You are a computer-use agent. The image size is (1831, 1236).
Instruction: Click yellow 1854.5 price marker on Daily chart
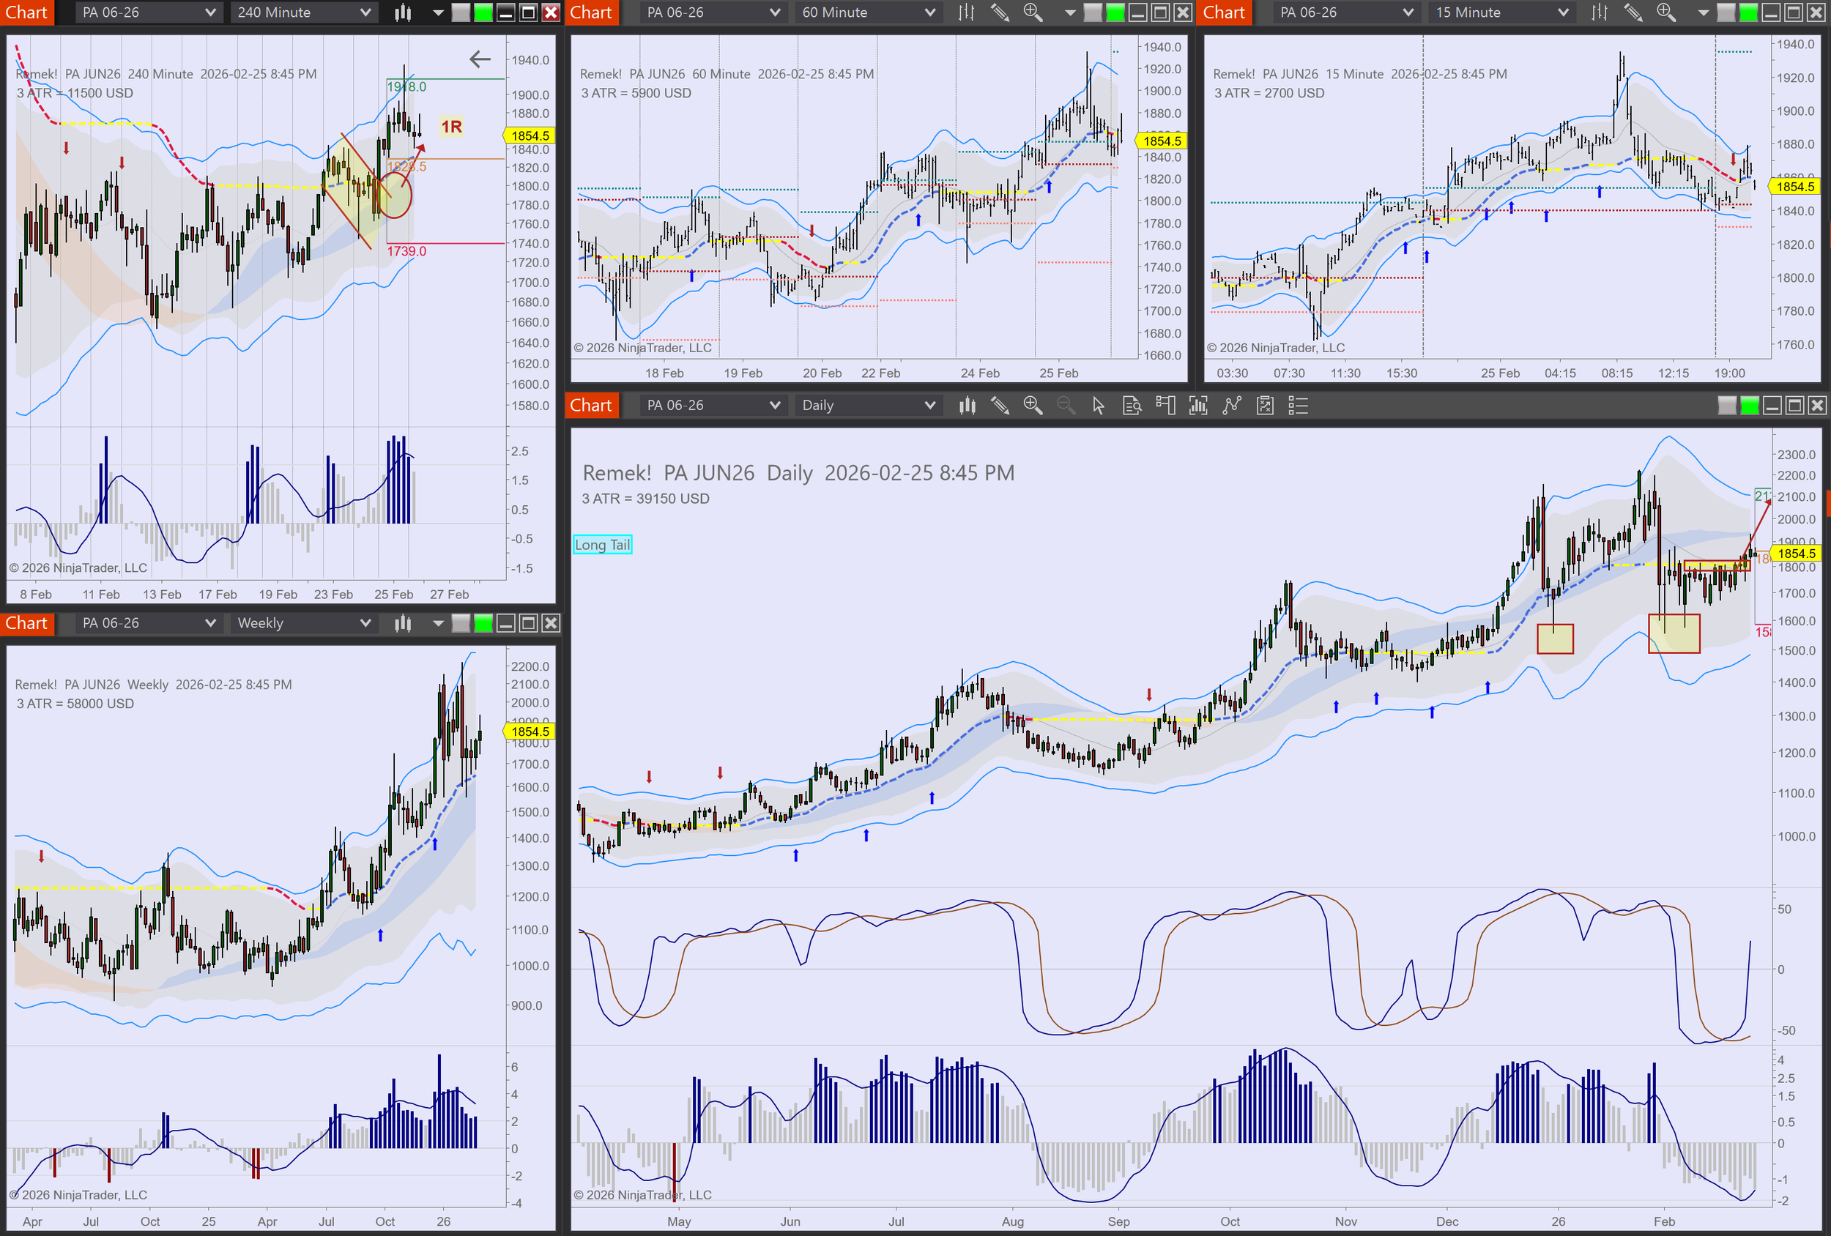point(1796,554)
